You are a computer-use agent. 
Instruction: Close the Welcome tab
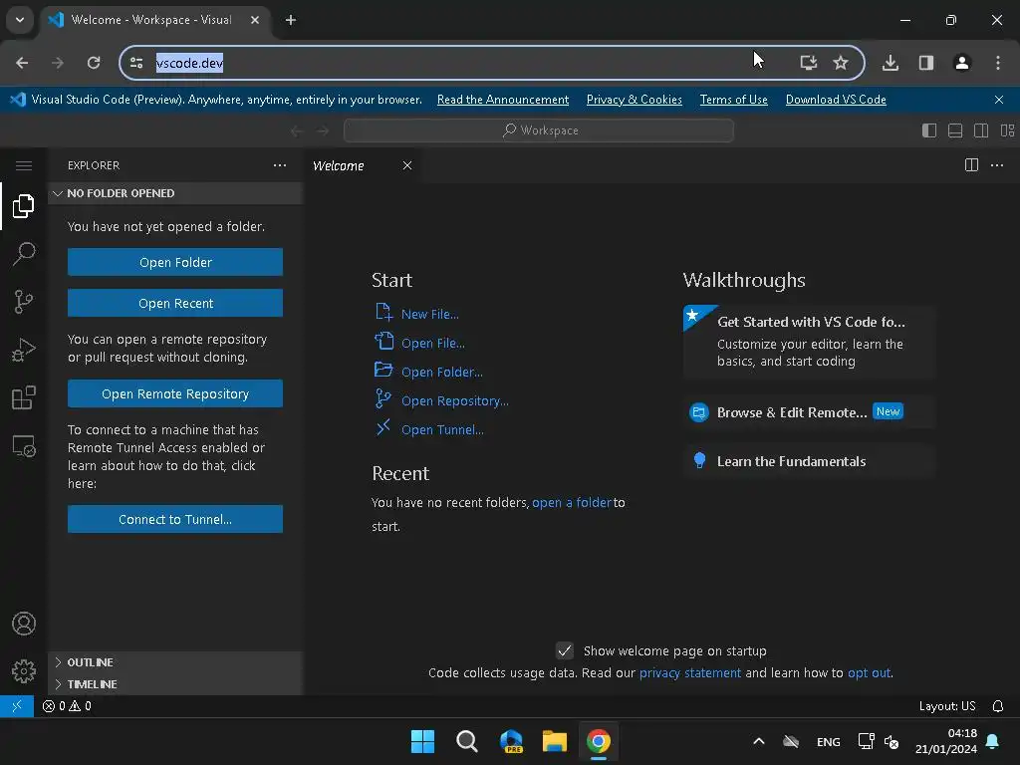click(407, 165)
